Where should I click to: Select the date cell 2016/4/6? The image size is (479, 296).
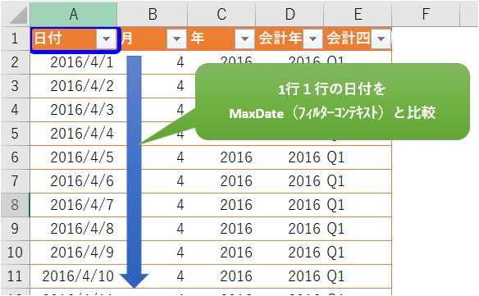pyautogui.click(x=74, y=181)
